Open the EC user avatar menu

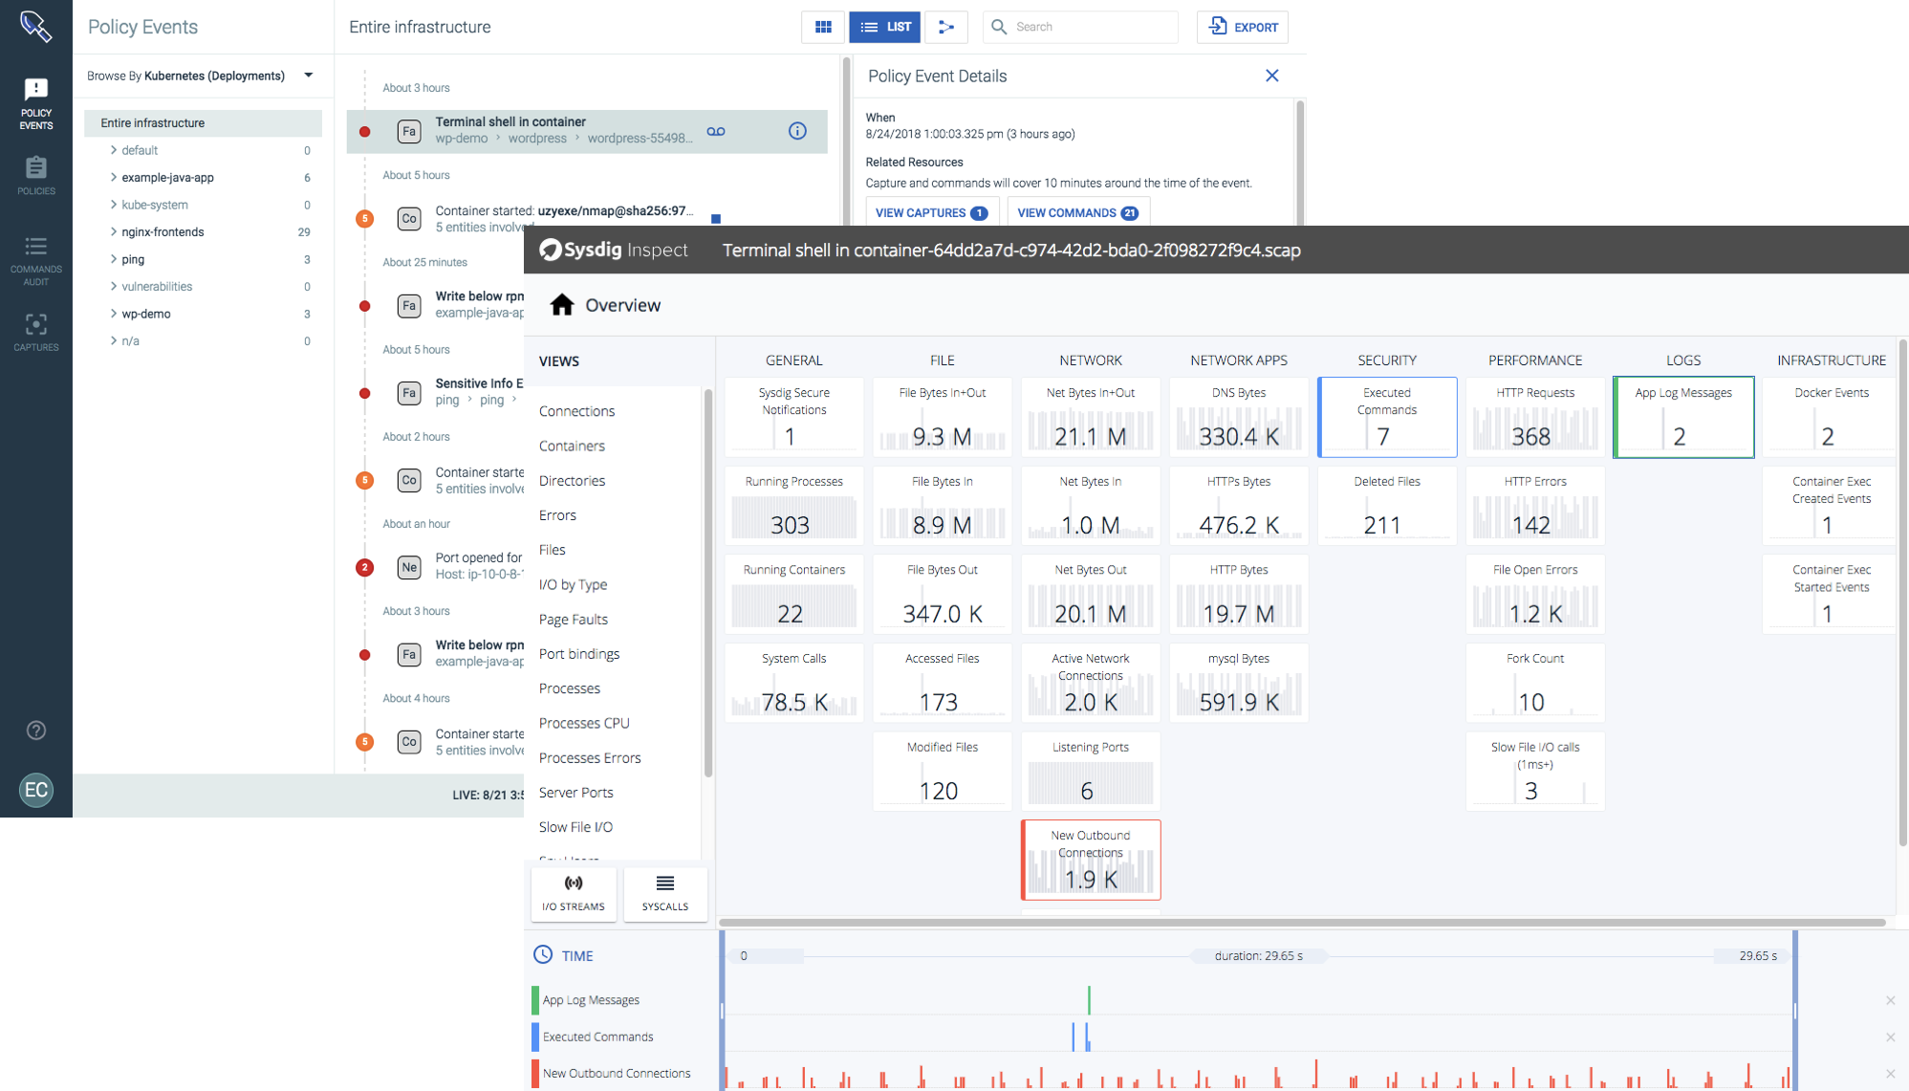click(36, 790)
